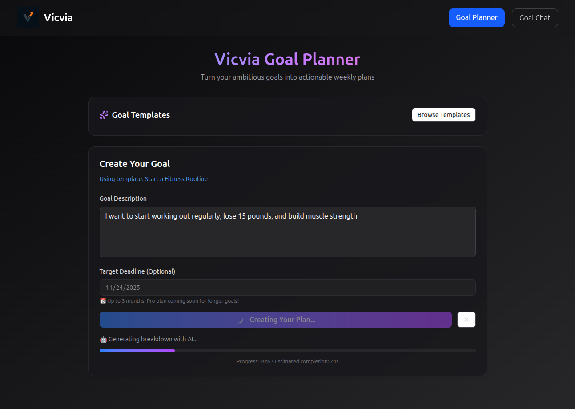Click the X icon to cancel plan generation
This screenshot has width=575, height=409.
click(466, 320)
